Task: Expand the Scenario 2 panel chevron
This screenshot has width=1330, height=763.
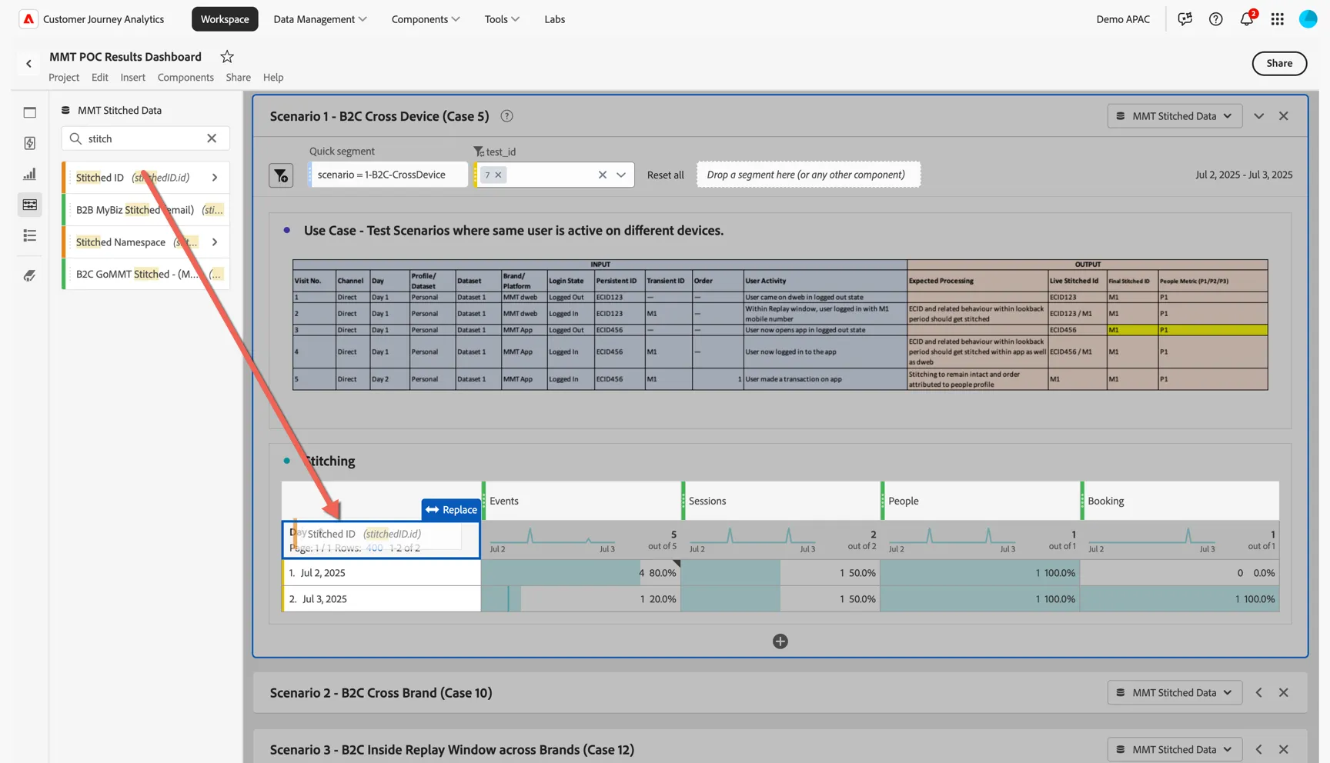Action: point(1258,693)
